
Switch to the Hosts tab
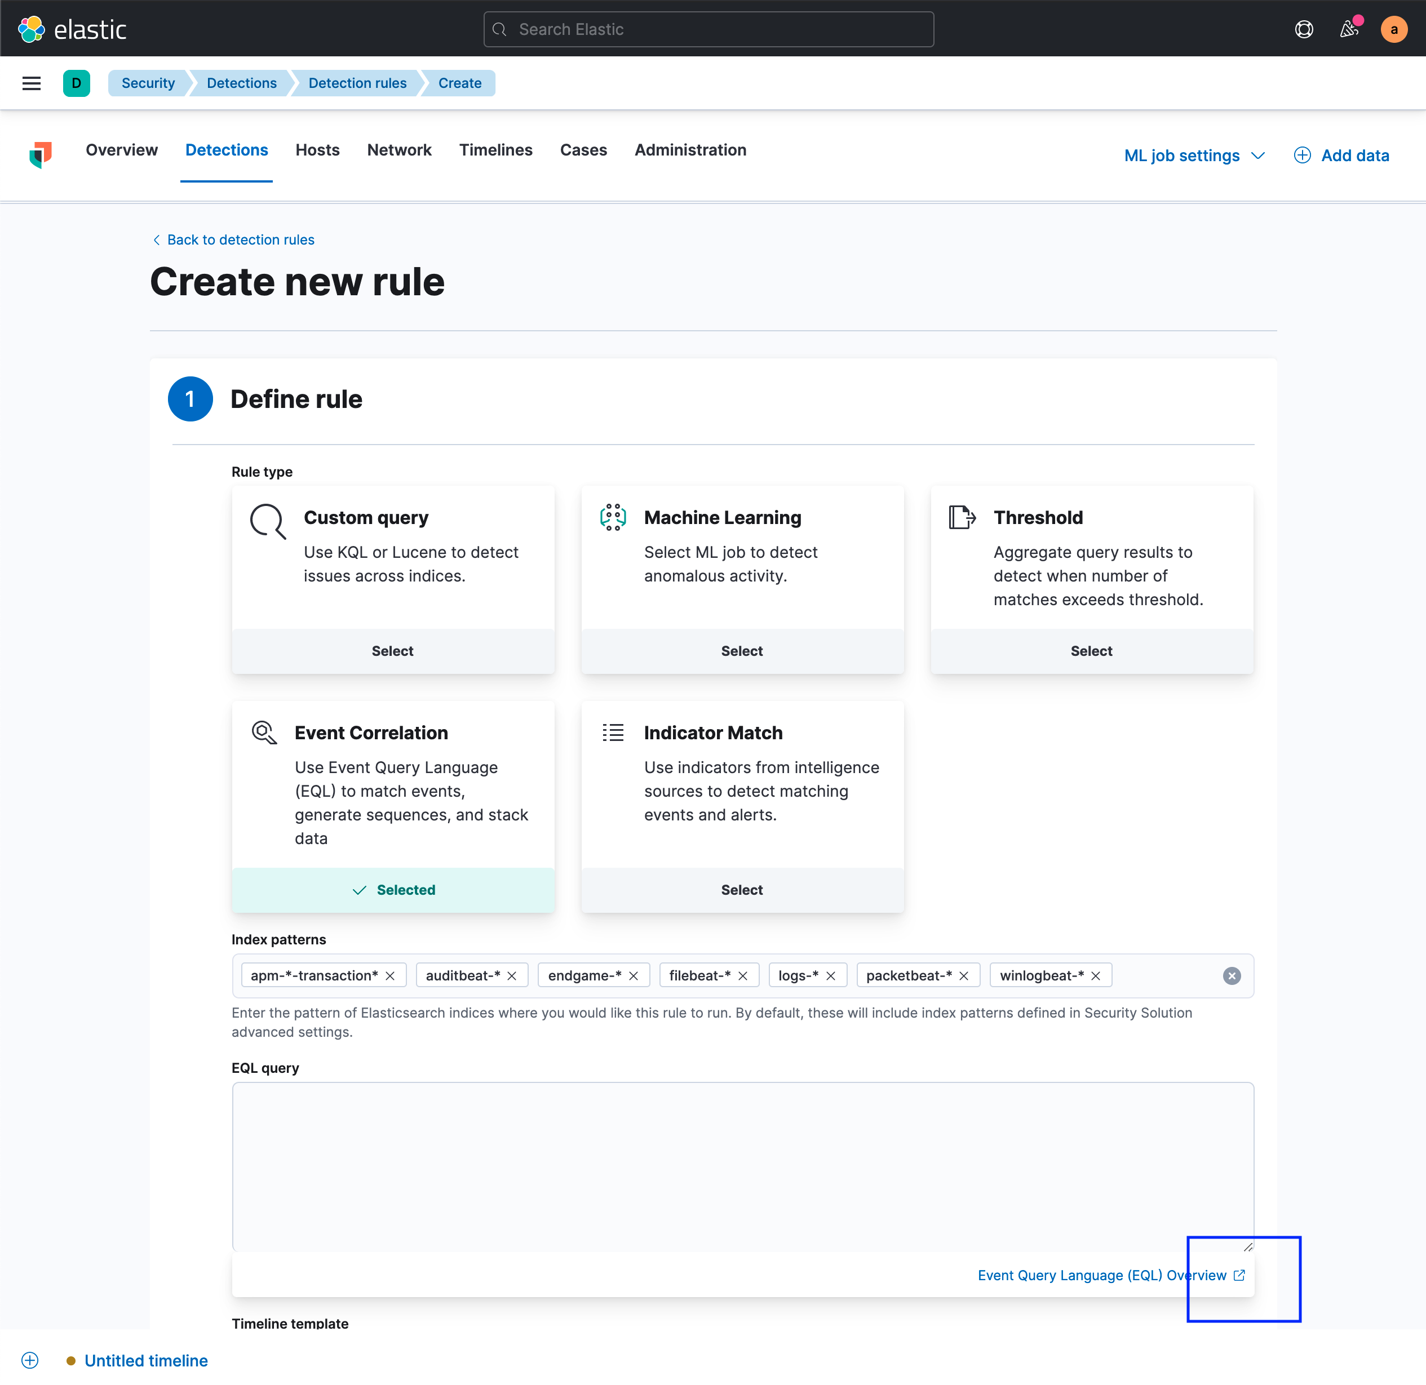[x=317, y=150]
